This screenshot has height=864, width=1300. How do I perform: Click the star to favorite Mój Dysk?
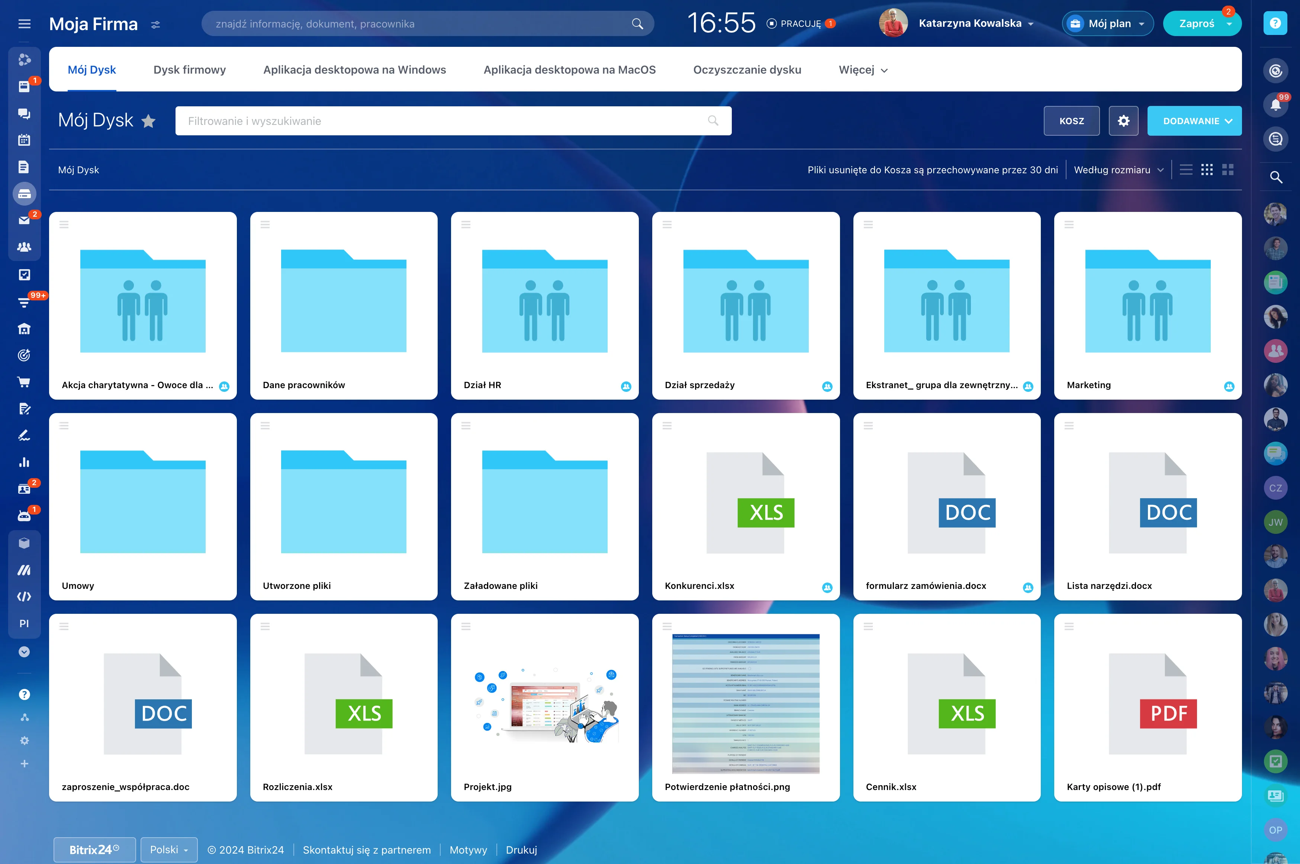pos(148,121)
